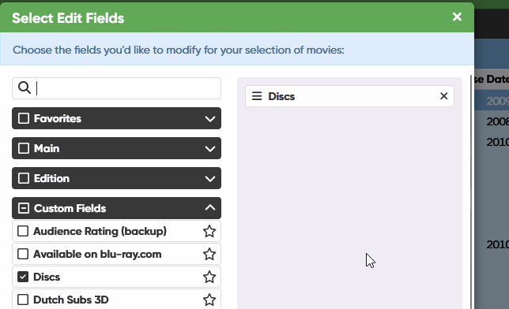
Task: Expand the Edition group chevron
Action: 210,179
